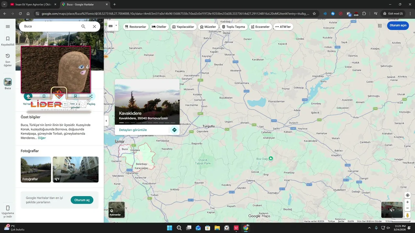View site information icon in address bar
The image size is (415, 233).
[x=37, y=14]
